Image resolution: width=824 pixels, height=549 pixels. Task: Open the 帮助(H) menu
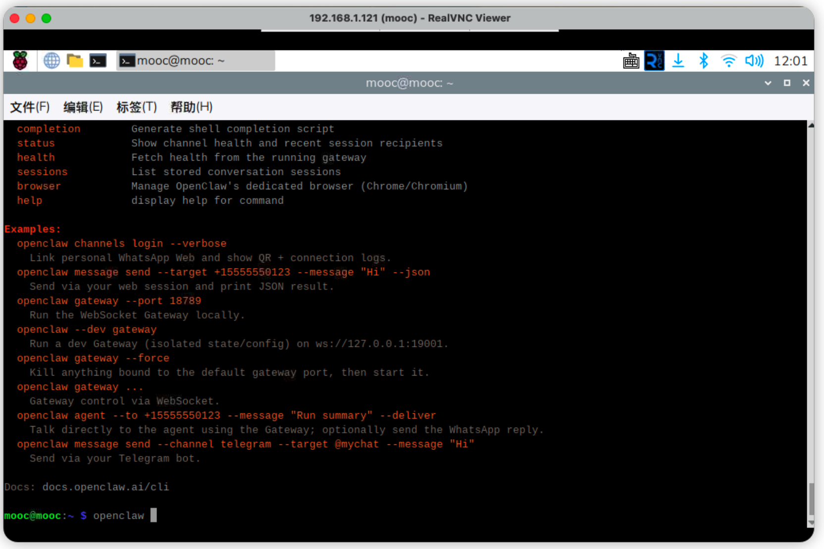pos(191,107)
